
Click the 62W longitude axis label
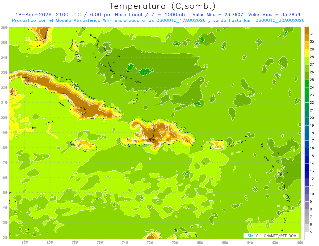tap(275, 242)
